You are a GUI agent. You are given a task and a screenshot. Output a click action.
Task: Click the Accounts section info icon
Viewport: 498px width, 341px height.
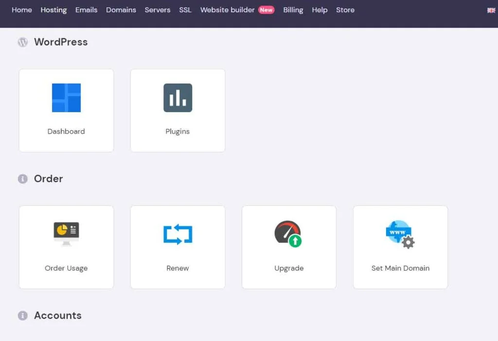22,316
